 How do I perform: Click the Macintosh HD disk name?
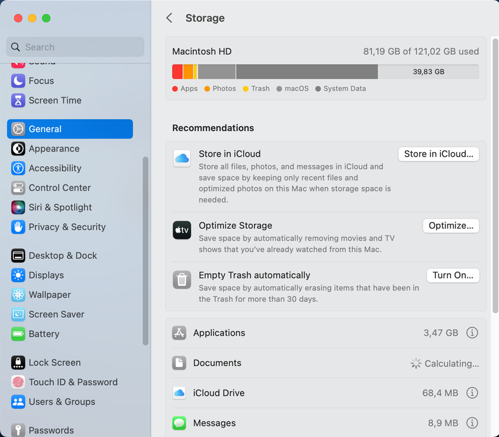202,52
